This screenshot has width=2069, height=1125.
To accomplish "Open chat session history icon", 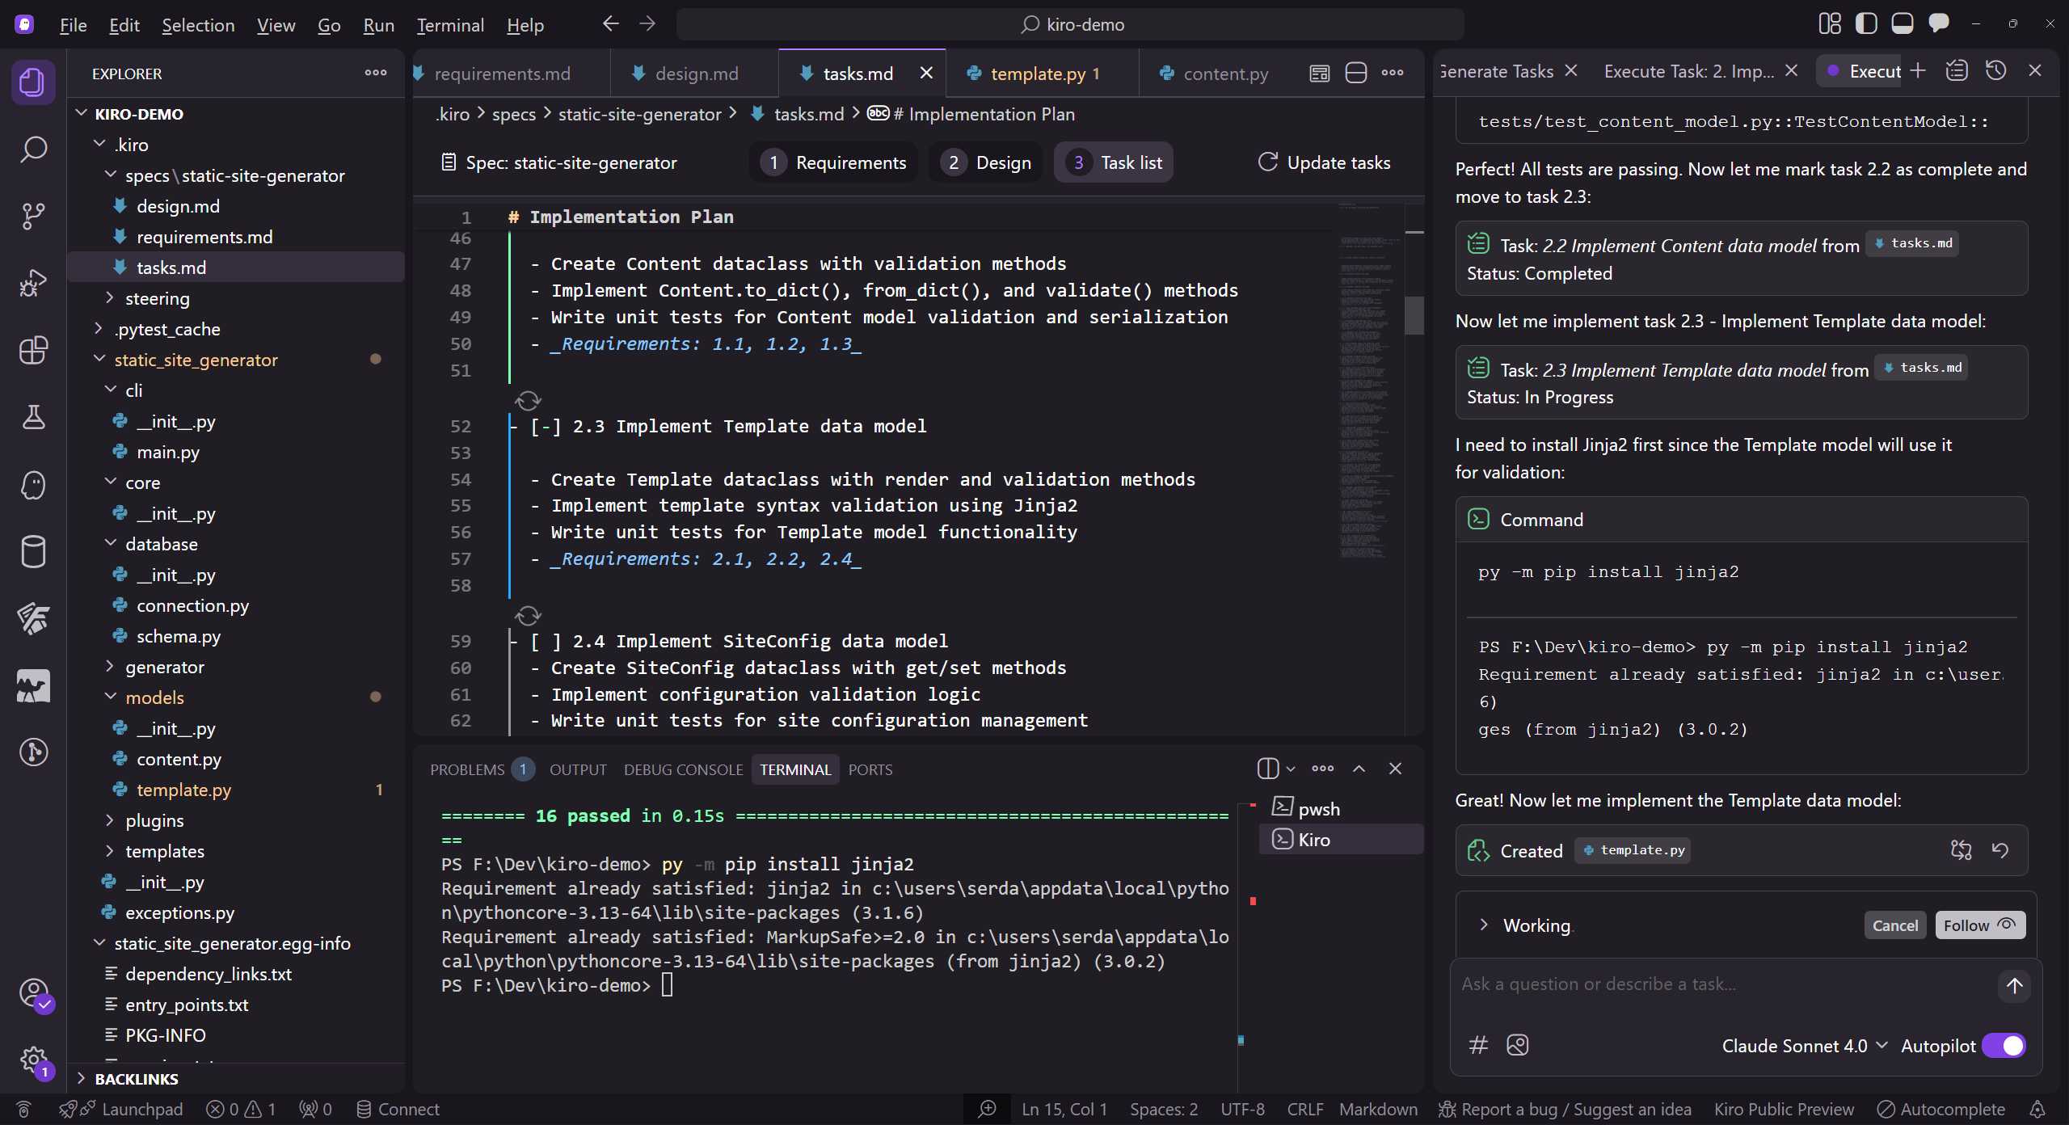I will pyautogui.click(x=1995, y=70).
